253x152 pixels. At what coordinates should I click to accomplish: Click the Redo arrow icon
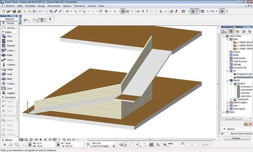(x=45, y=11)
